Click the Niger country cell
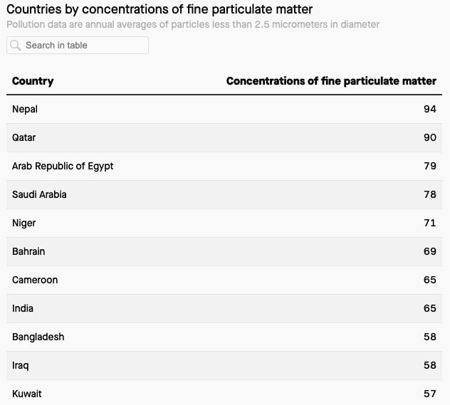 click(x=23, y=223)
